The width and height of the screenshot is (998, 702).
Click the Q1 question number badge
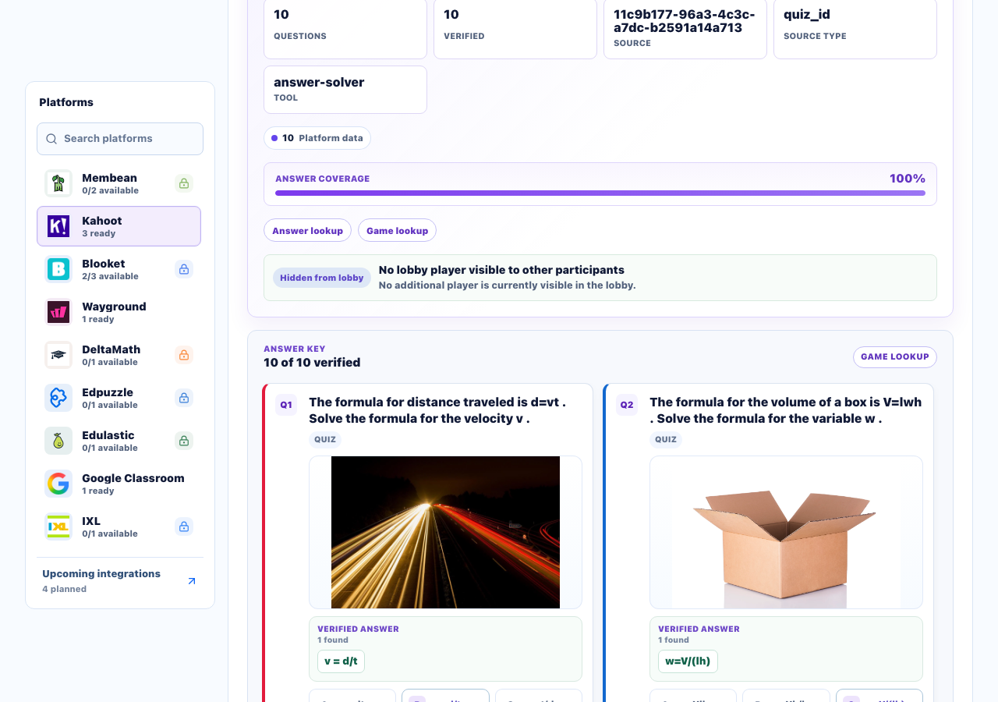click(x=286, y=405)
